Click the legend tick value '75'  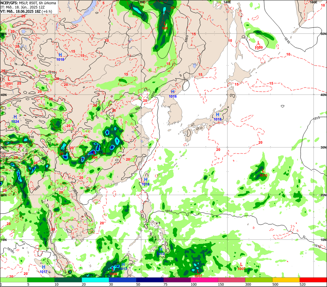[165, 284]
